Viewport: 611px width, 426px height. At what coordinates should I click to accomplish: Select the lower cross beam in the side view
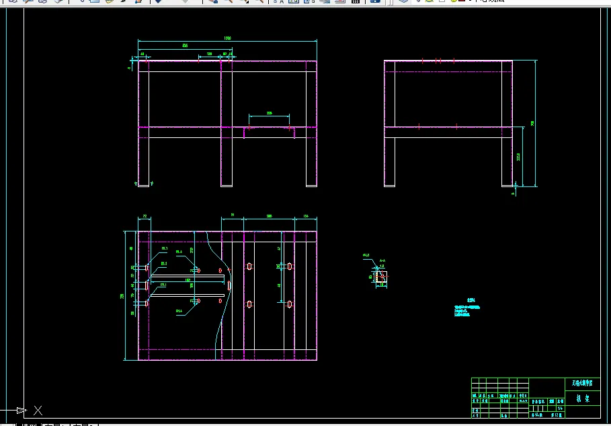click(448, 133)
